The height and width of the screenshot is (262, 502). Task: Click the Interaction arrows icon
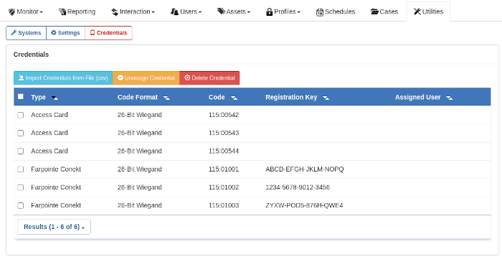[x=115, y=12]
